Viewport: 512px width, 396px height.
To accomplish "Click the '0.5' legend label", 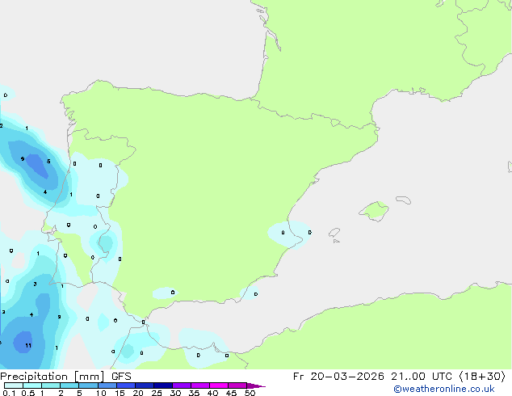I will click(x=28, y=393).
